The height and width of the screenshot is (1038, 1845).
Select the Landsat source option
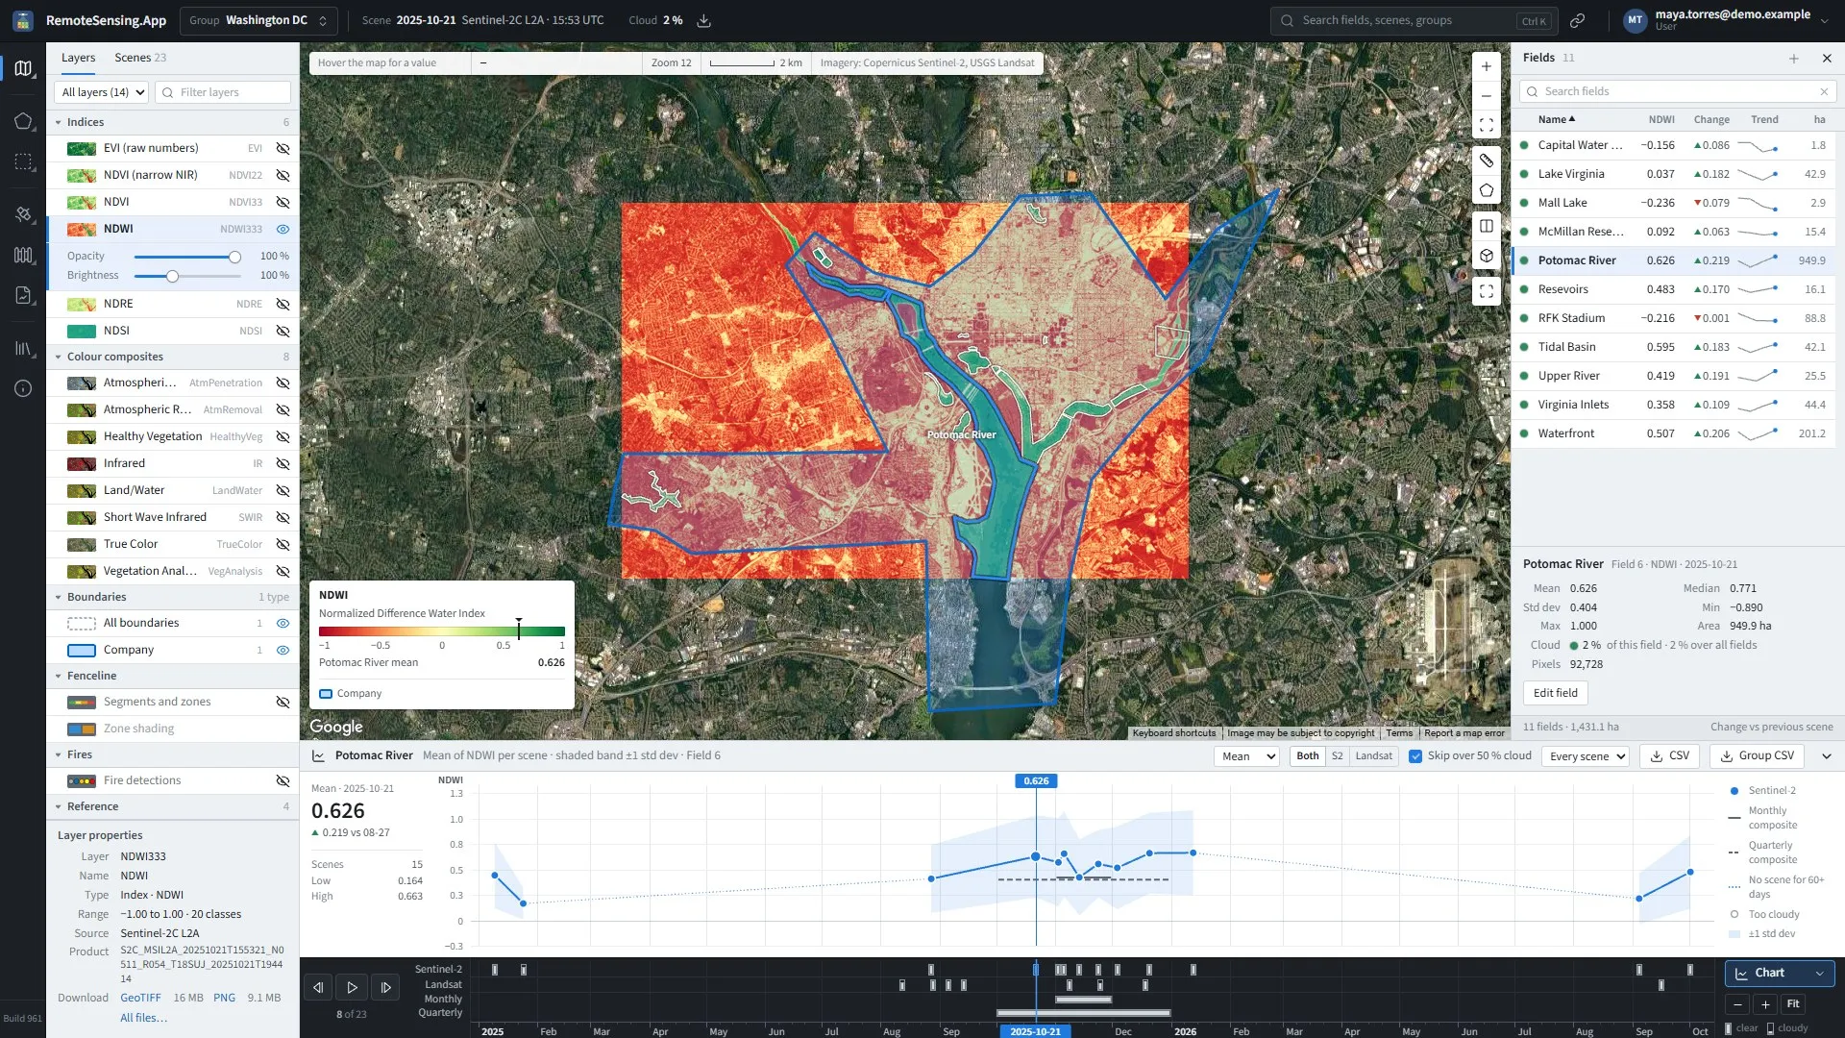click(1373, 756)
